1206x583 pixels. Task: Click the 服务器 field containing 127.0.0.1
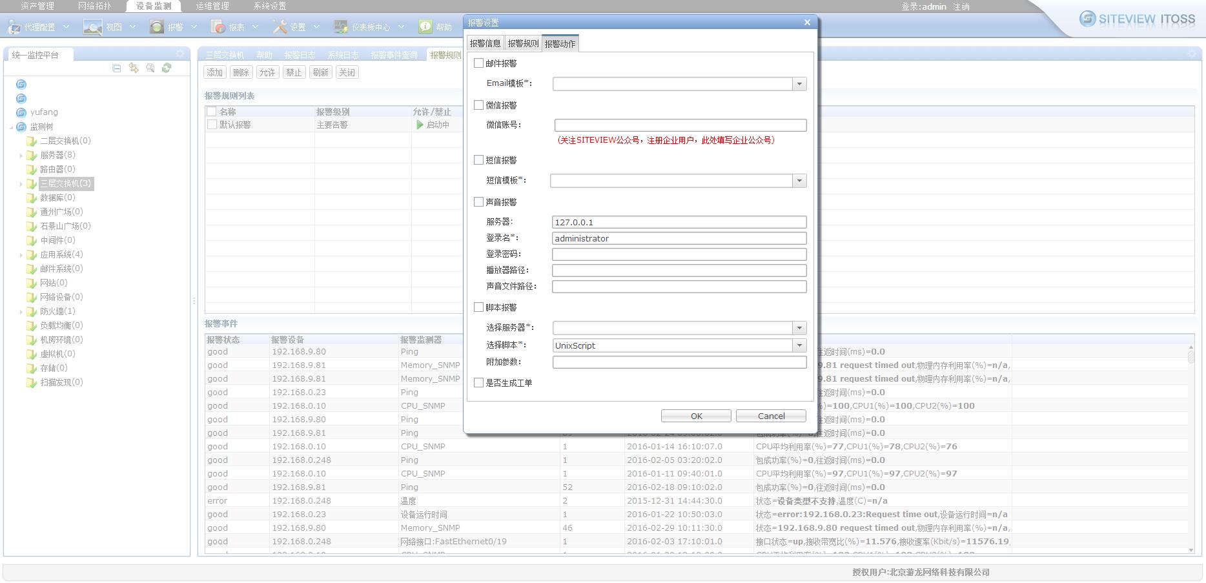[679, 222]
